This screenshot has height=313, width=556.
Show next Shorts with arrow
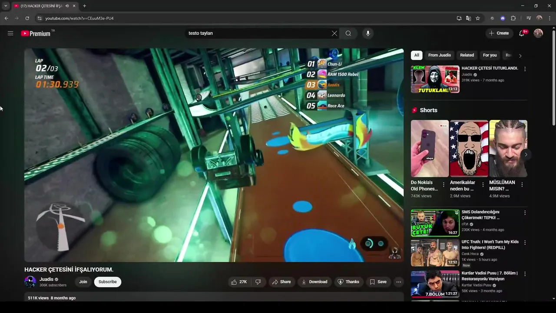[x=526, y=154]
